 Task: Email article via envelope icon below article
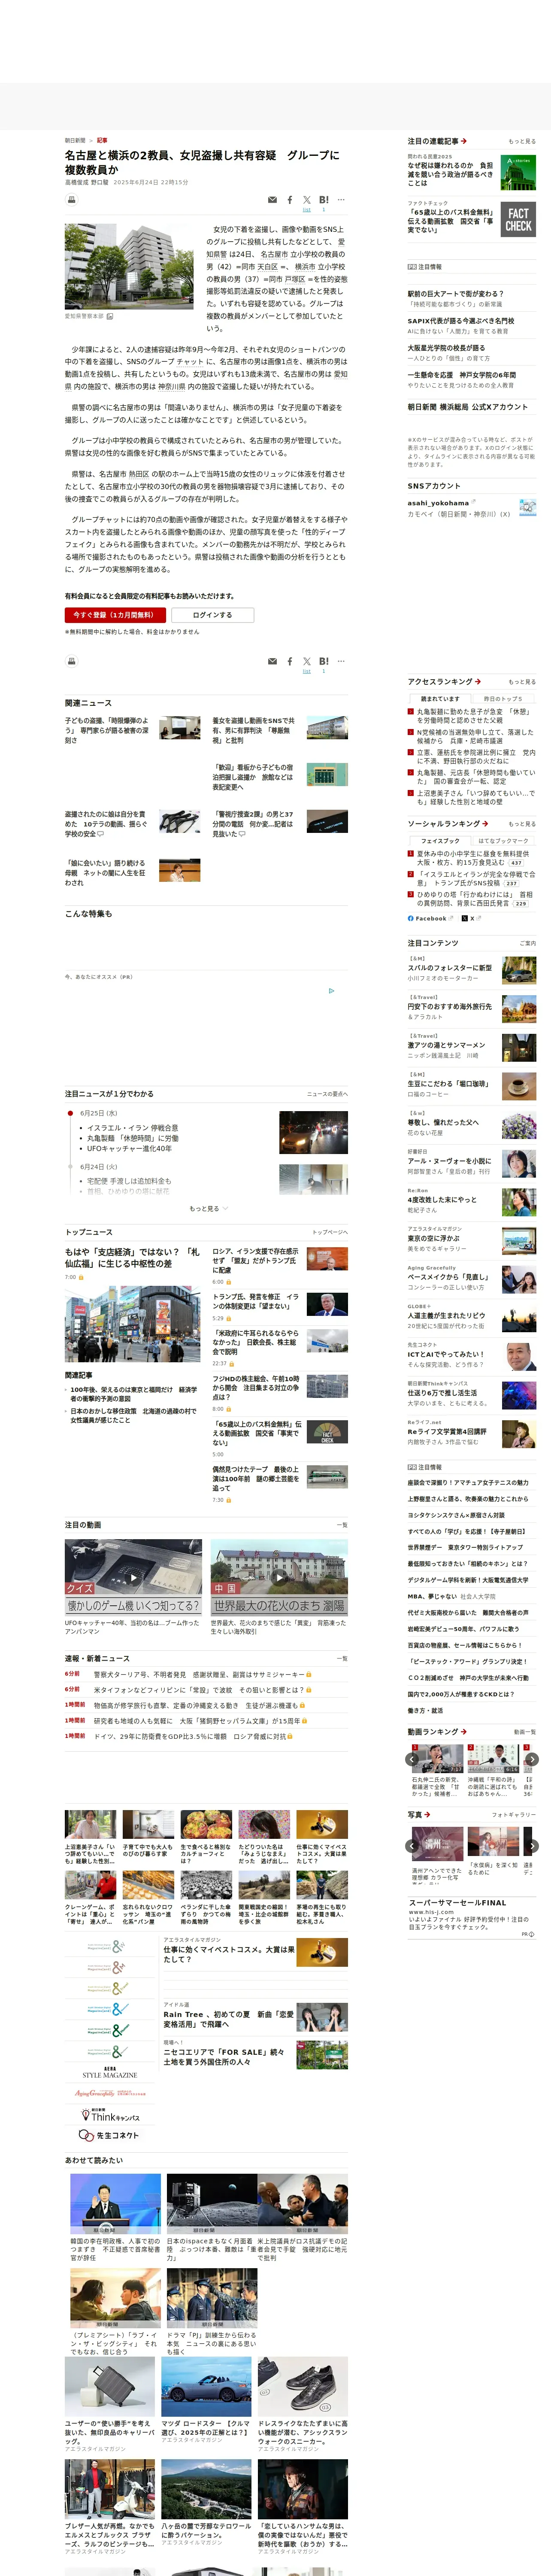(x=272, y=661)
